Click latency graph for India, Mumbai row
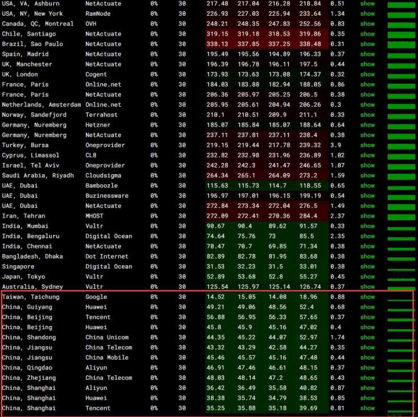Image resolution: width=418 pixels, height=417 pixels. coord(401,226)
